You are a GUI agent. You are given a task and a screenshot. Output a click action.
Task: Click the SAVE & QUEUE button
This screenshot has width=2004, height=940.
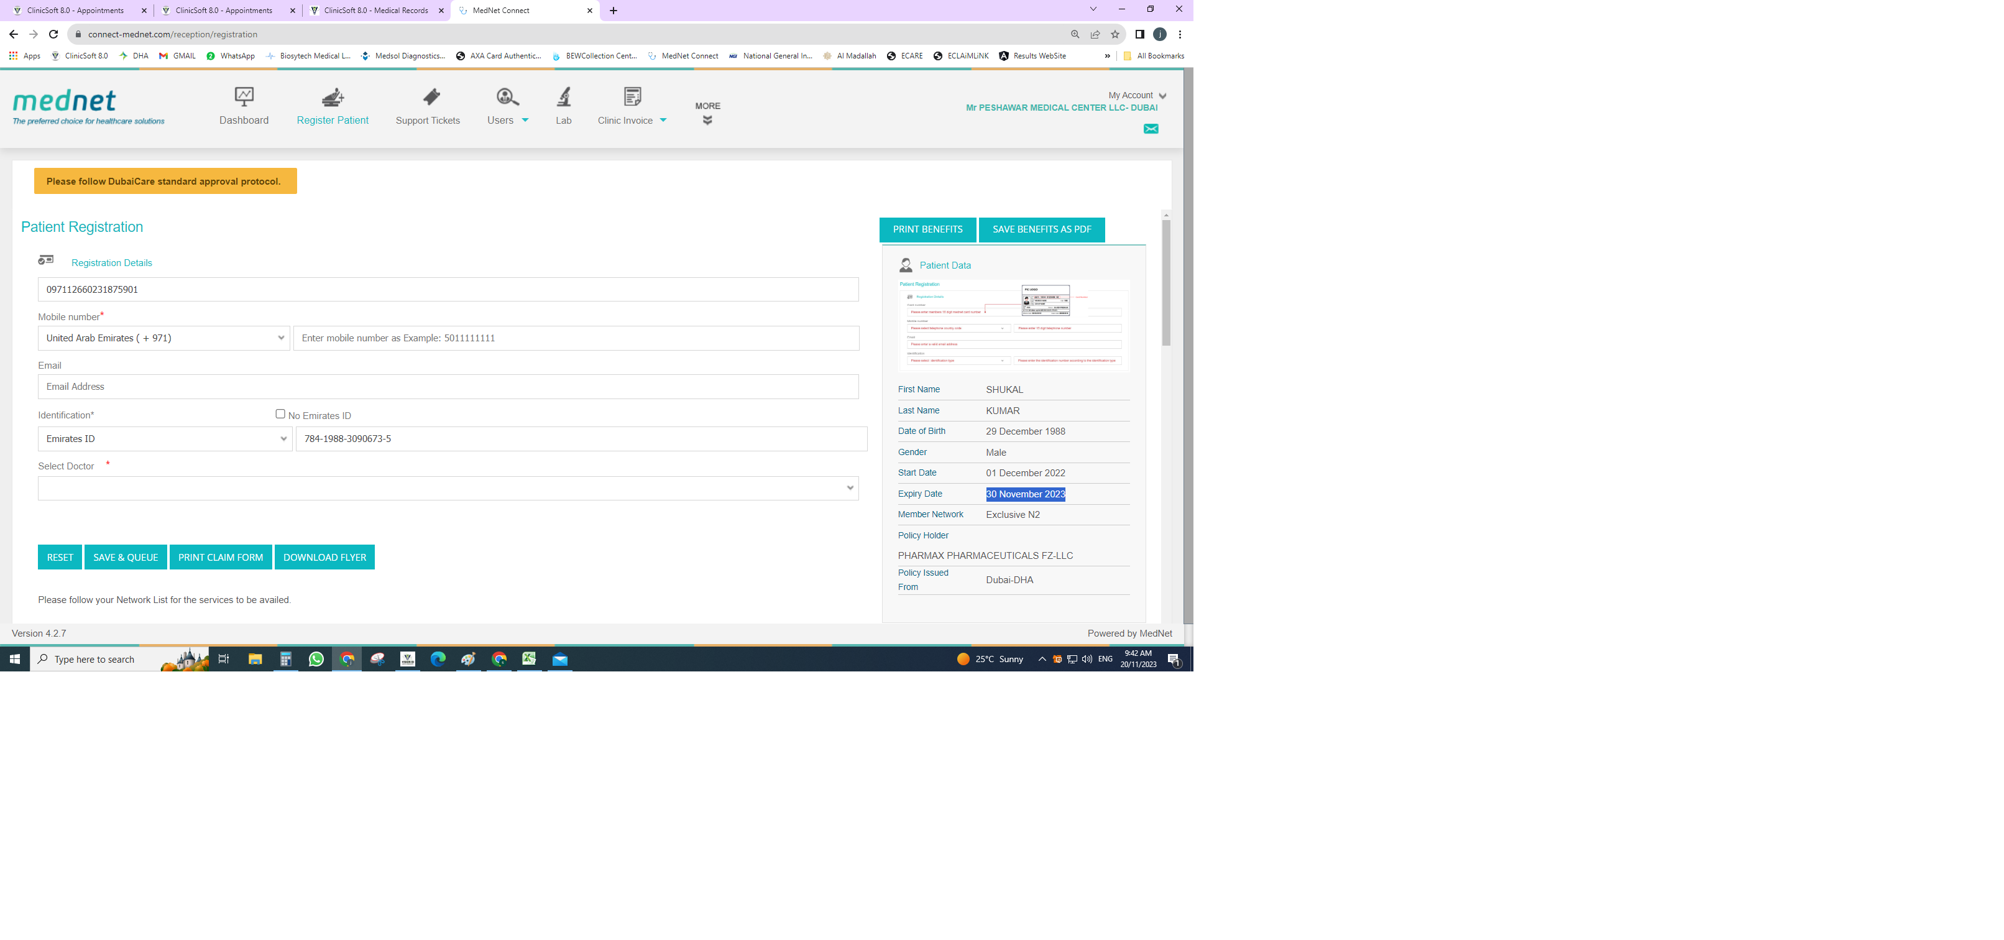pos(126,557)
